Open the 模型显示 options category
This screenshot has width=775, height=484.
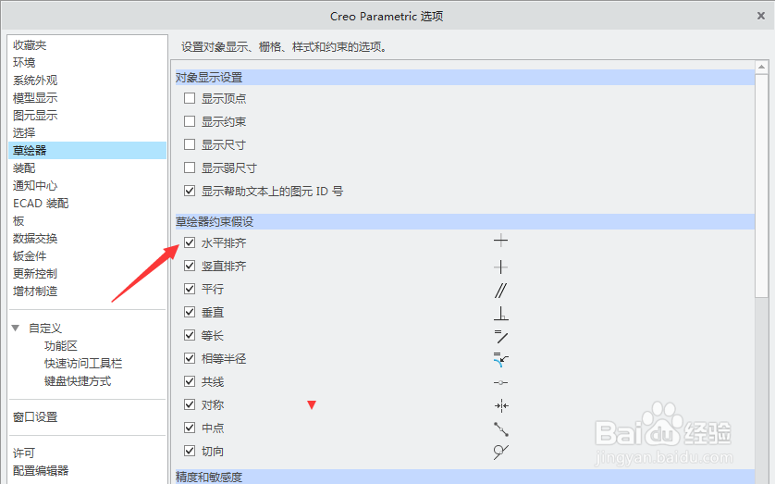35,98
